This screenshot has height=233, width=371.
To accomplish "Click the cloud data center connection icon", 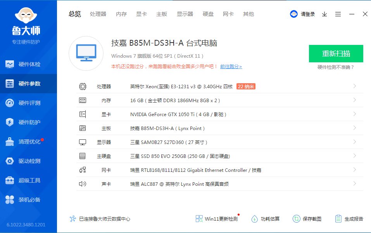I will [x=73, y=219].
